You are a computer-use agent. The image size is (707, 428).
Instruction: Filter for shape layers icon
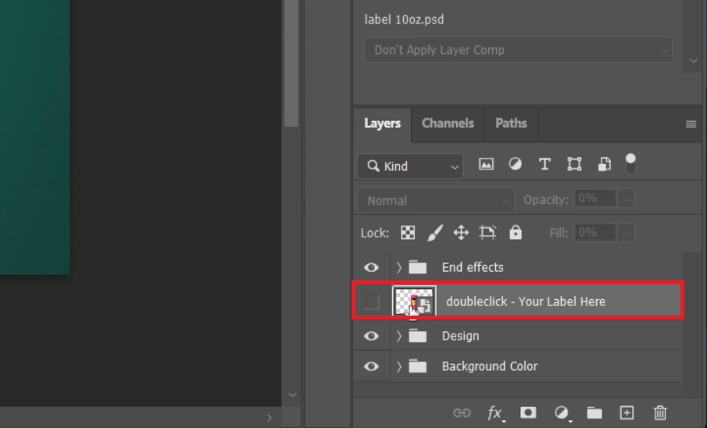tap(574, 164)
